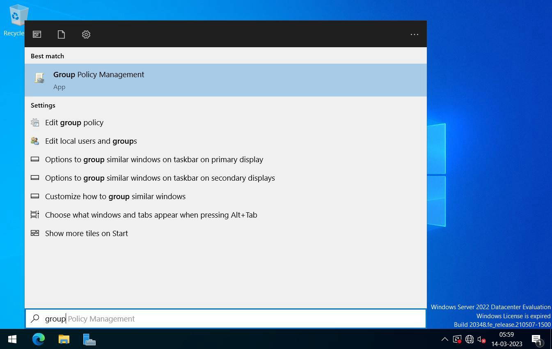Select group similar windows on primary display
Screen dimensions: 552x349
click(226, 159)
